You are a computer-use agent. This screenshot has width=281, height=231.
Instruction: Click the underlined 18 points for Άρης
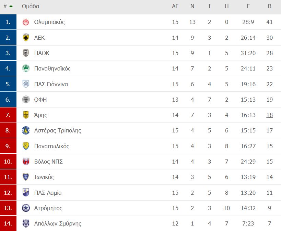[x=270, y=115]
